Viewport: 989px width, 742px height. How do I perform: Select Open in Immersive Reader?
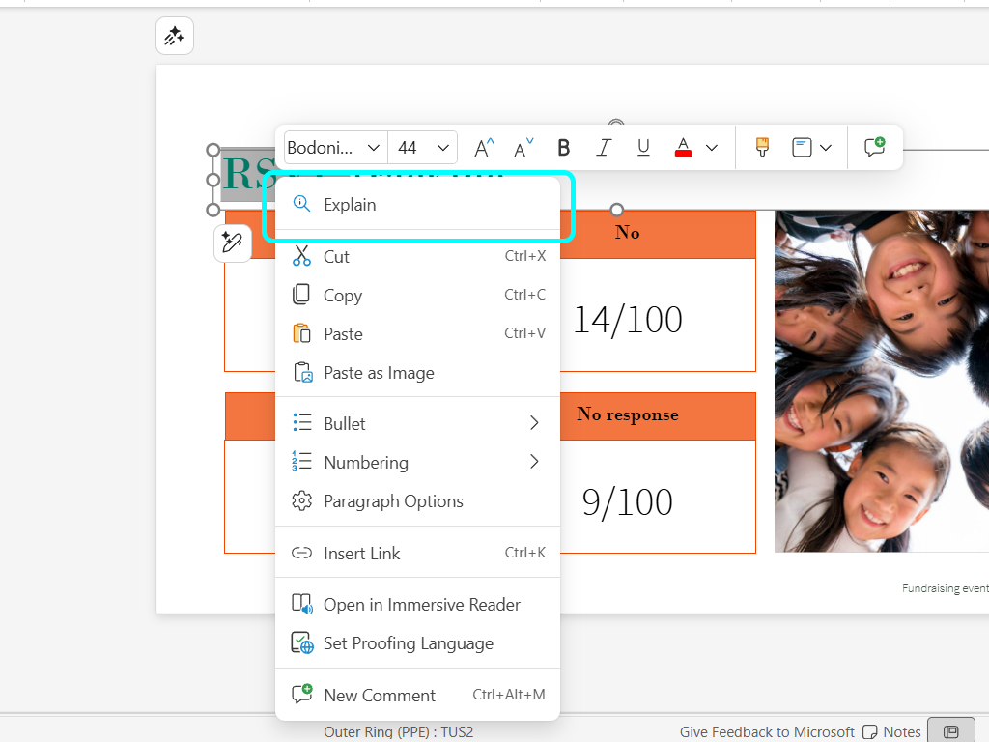coord(422,604)
